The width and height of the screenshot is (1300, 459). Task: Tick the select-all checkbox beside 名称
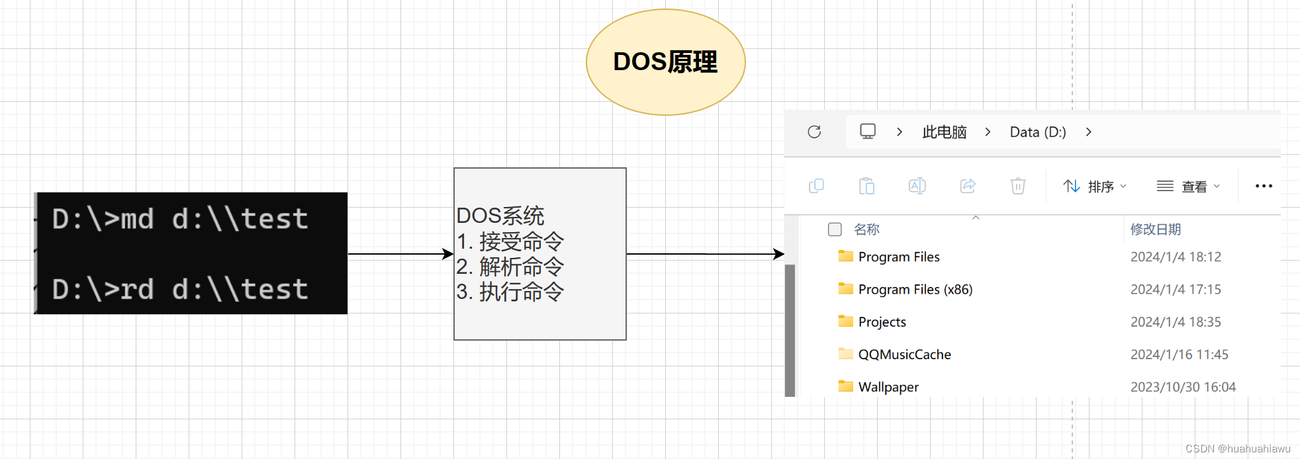[x=835, y=229]
